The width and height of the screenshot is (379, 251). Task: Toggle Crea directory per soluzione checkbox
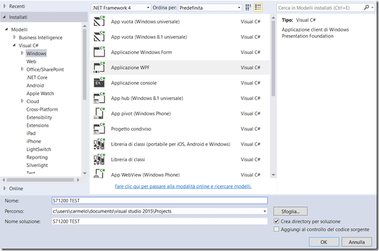[x=276, y=221]
